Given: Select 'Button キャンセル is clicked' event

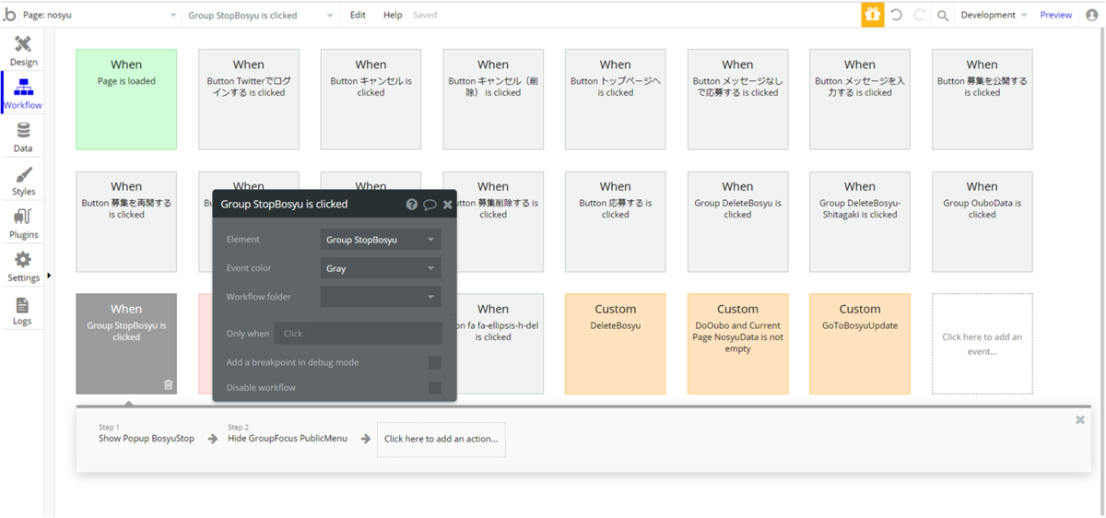Looking at the screenshot, I should click(371, 100).
